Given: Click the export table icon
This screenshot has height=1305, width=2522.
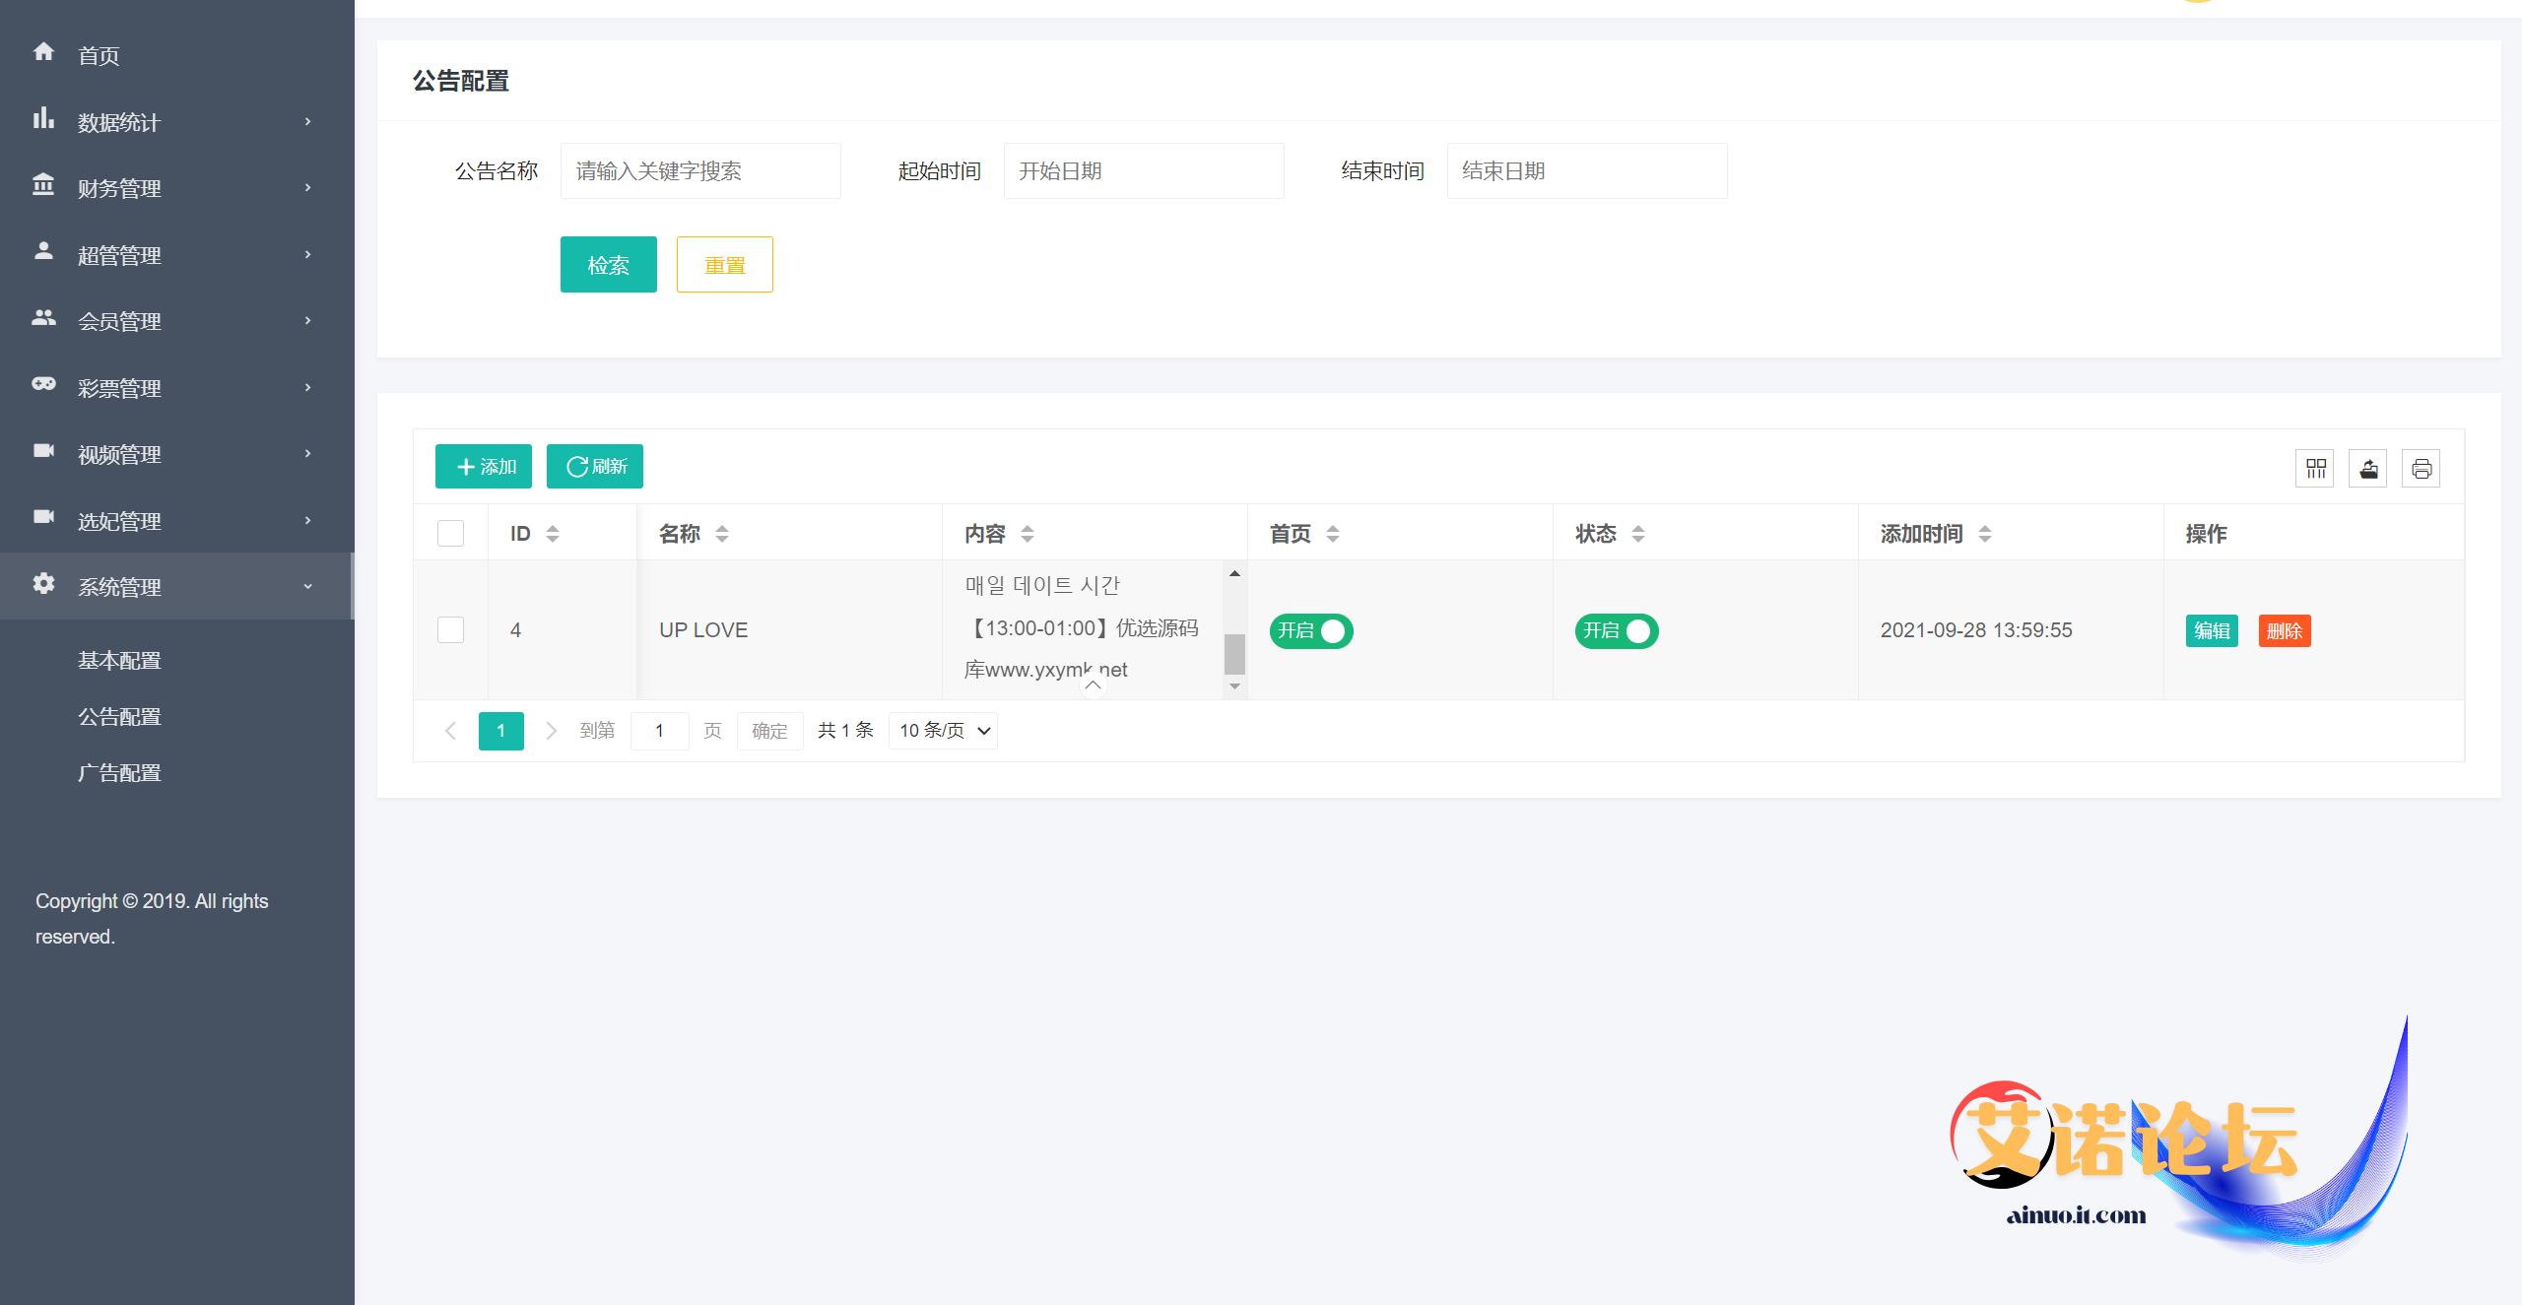Looking at the screenshot, I should coord(2368,468).
